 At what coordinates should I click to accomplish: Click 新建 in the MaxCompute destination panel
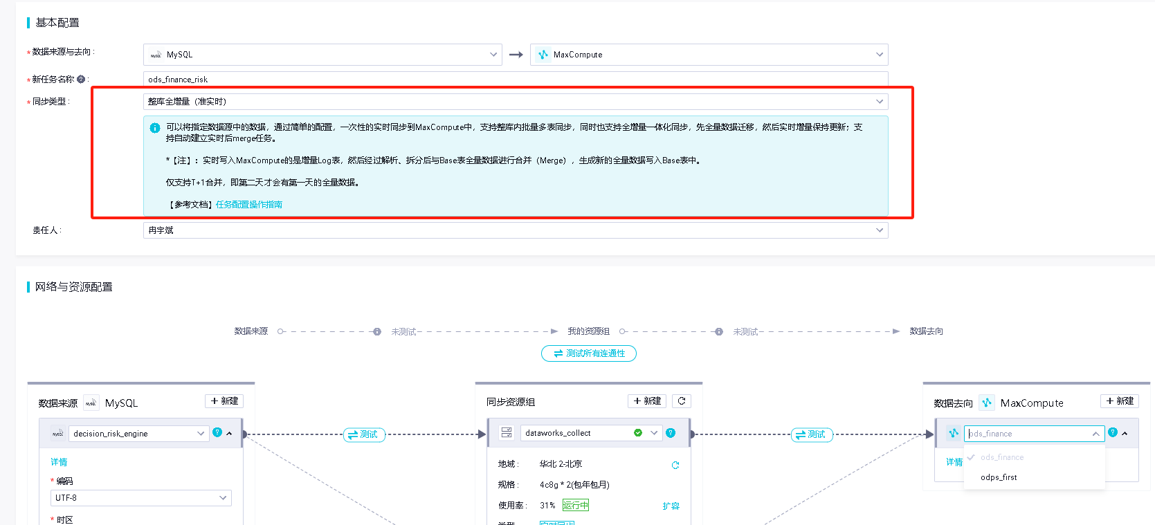click(1120, 401)
